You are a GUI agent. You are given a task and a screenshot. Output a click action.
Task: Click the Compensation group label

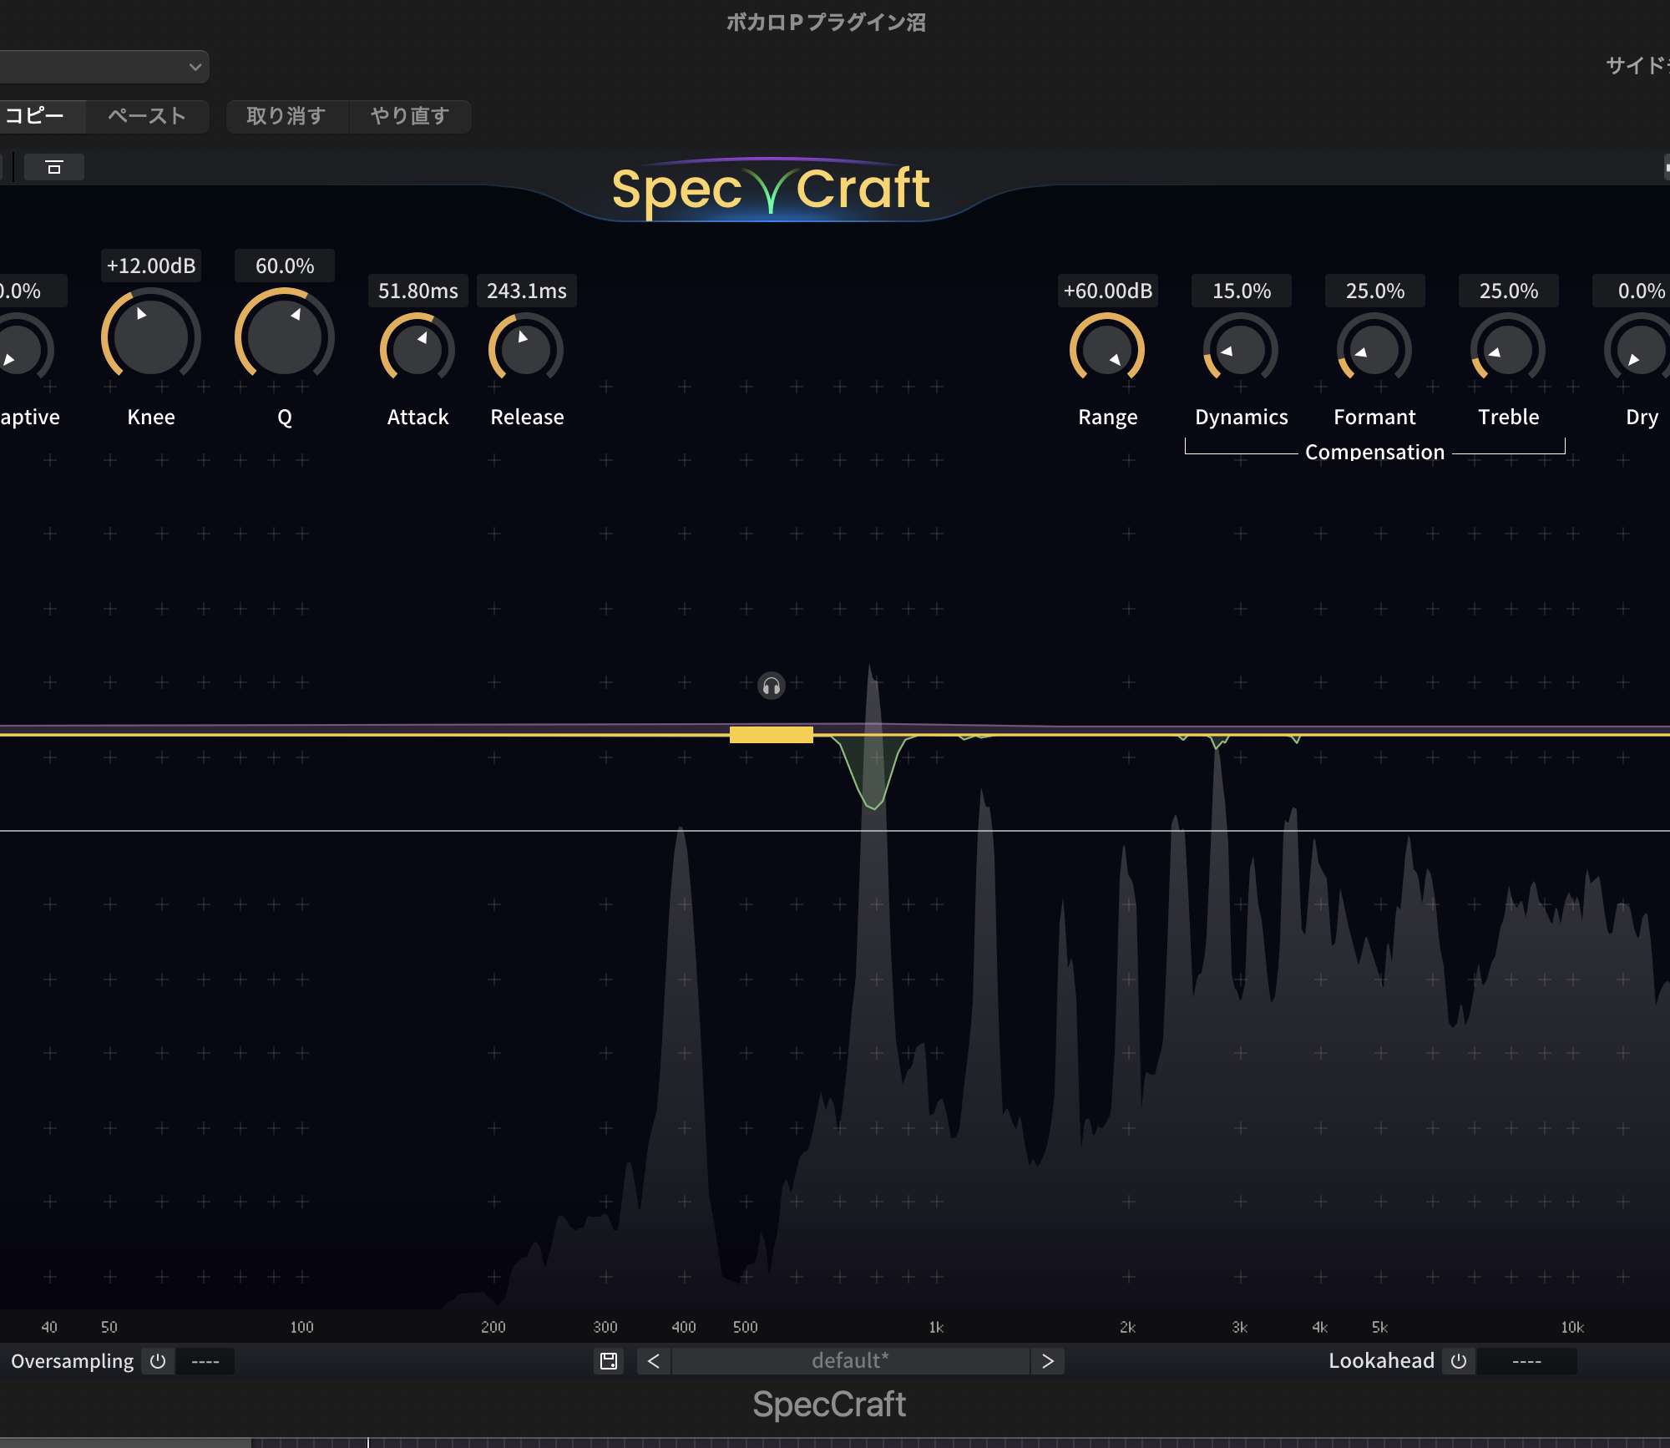point(1374,452)
